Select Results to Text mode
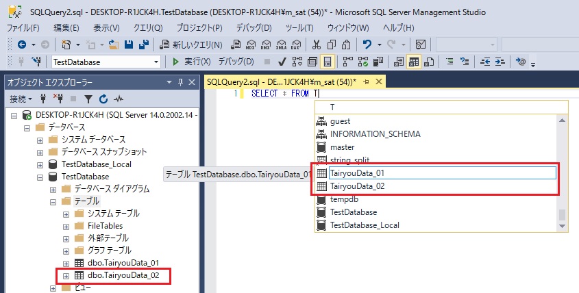The height and width of the screenshot is (293, 579). tap(399, 62)
